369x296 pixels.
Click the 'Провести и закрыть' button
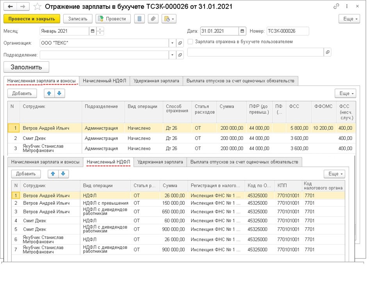tap(32, 19)
